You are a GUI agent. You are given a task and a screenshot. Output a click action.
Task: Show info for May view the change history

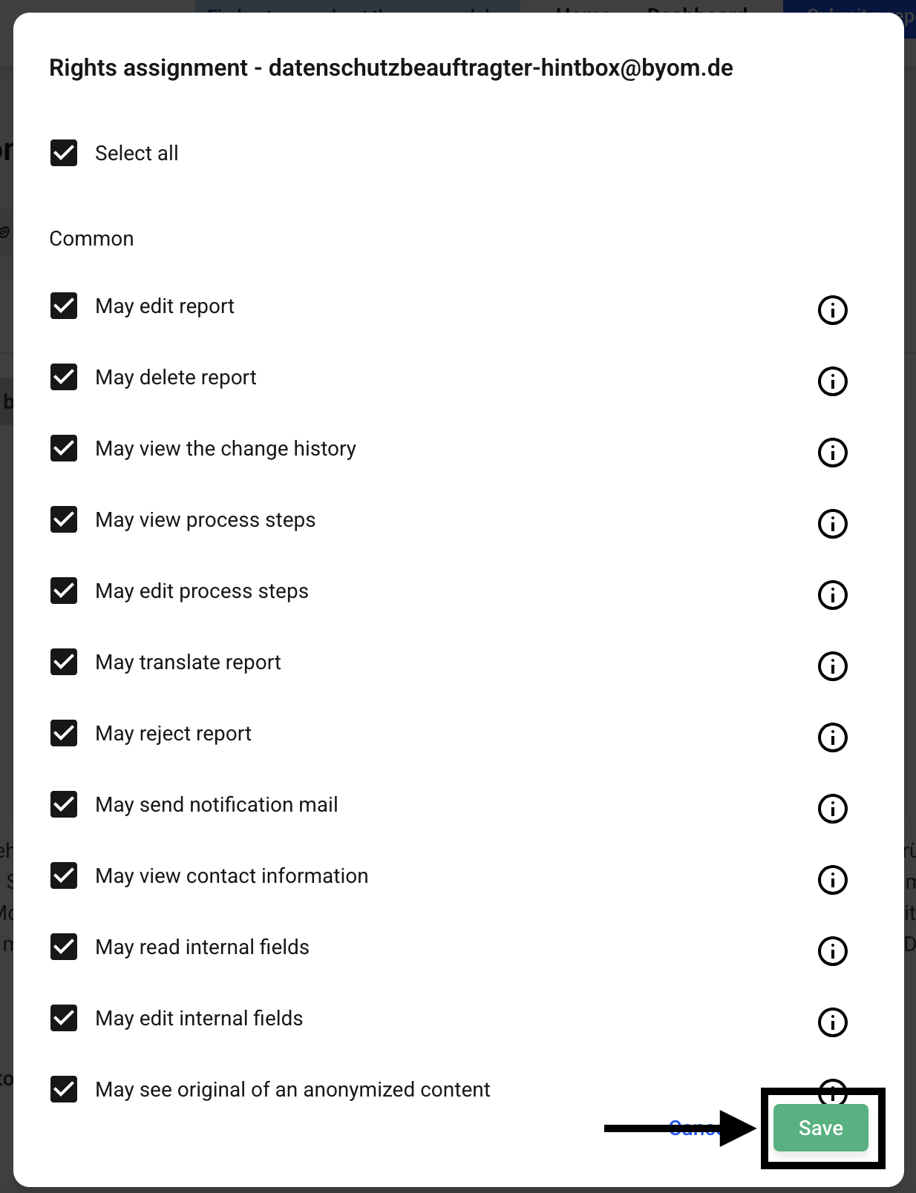coord(832,453)
